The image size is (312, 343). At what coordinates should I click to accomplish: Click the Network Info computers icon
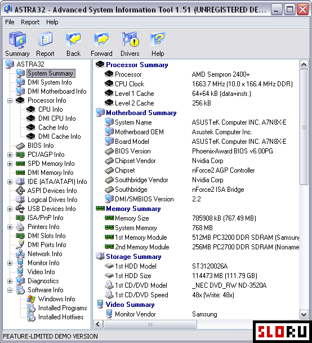click(x=20, y=254)
